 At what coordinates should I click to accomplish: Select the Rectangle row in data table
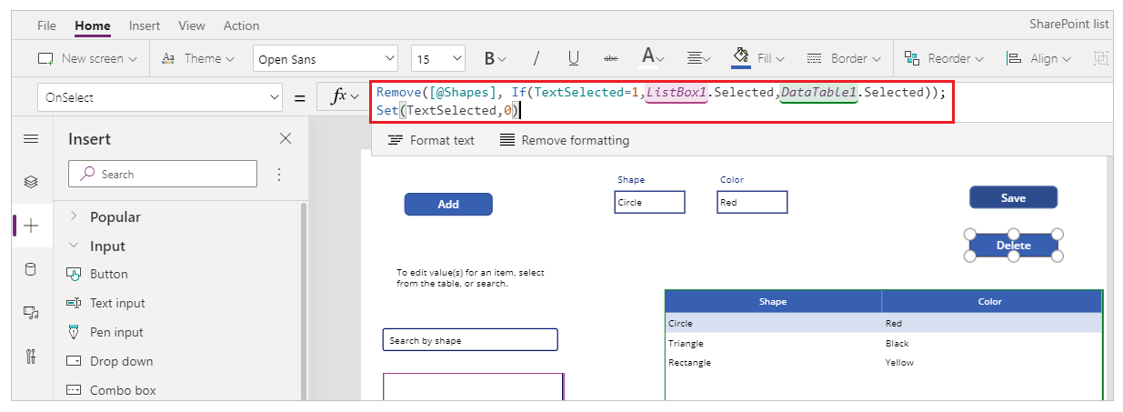click(883, 362)
